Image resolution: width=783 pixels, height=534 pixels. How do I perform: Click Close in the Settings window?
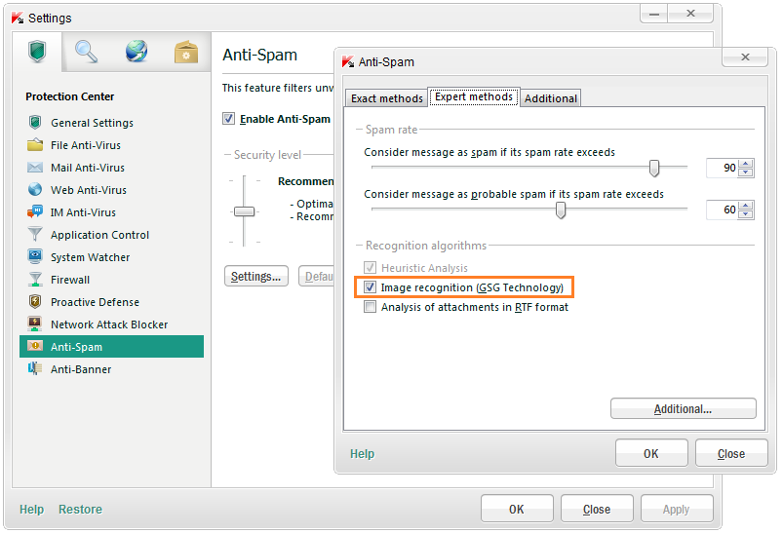[597, 509]
